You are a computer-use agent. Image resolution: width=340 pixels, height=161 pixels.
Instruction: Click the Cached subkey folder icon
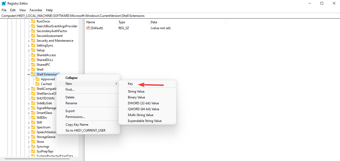[x=37, y=84]
